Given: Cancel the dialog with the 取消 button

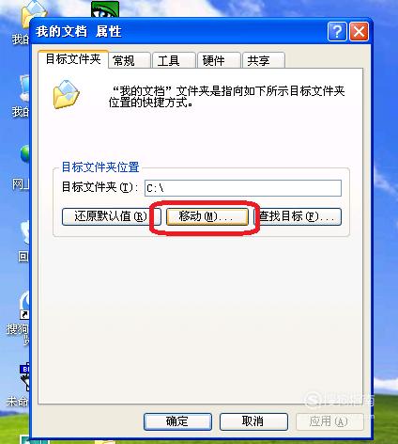Looking at the screenshot, I should pos(253,421).
